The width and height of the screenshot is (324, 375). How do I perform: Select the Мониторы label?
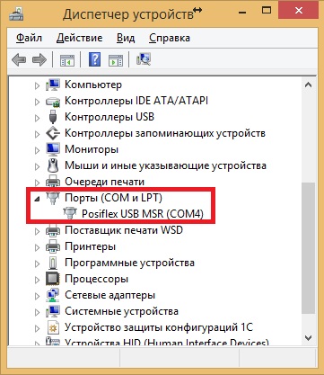(92, 149)
